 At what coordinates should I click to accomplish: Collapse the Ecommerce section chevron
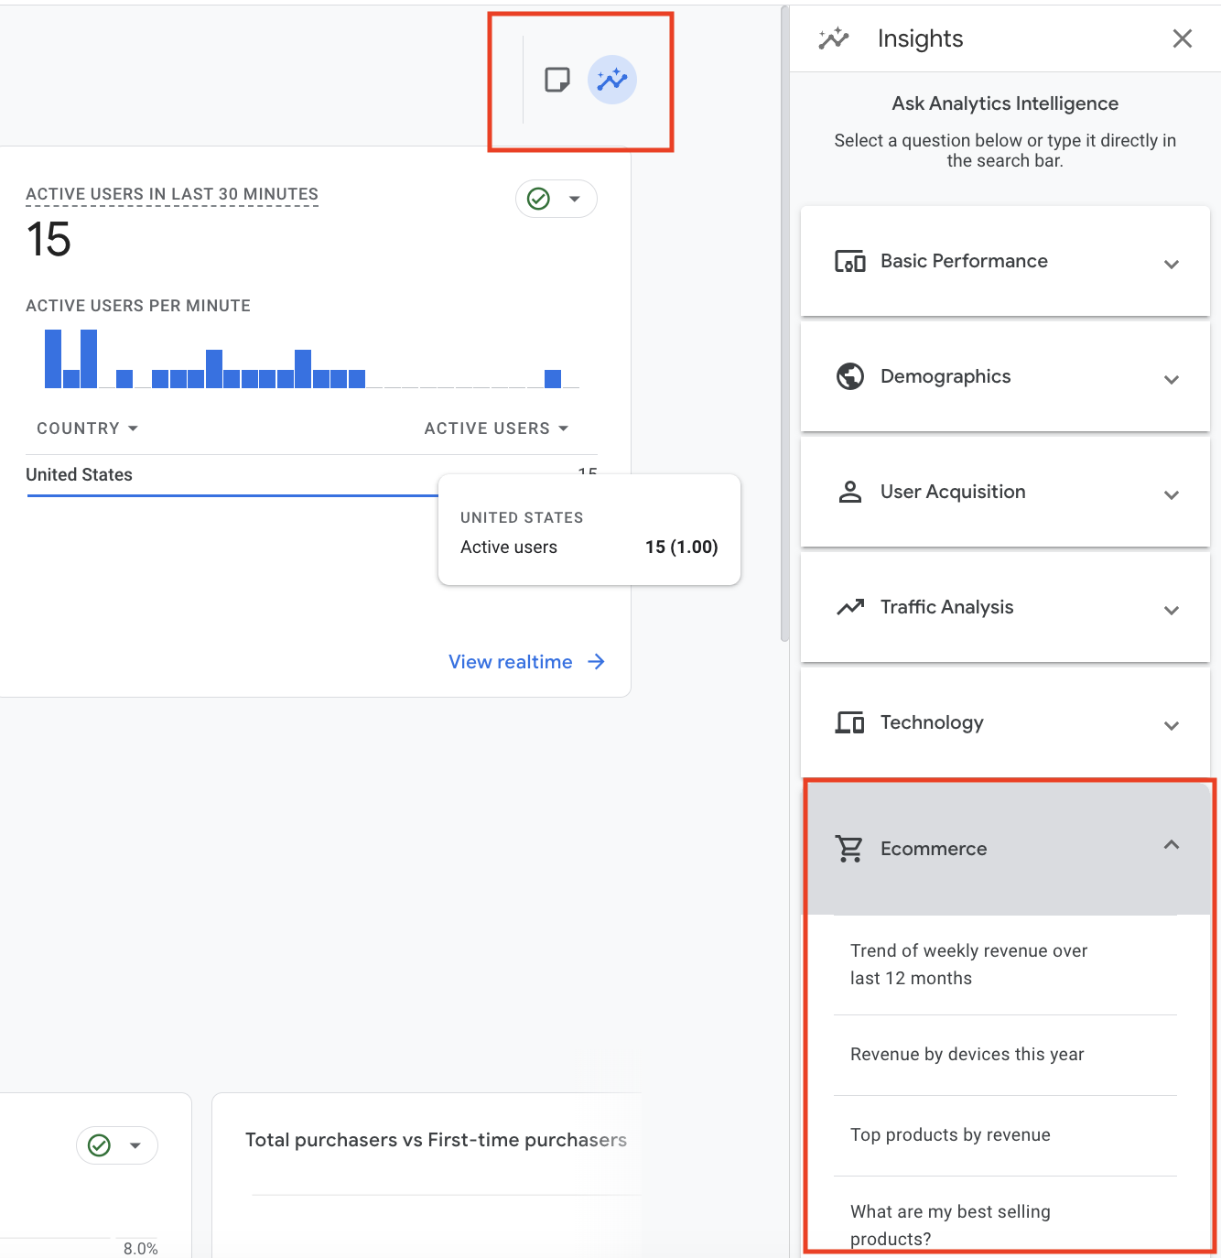[x=1171, y=844]
